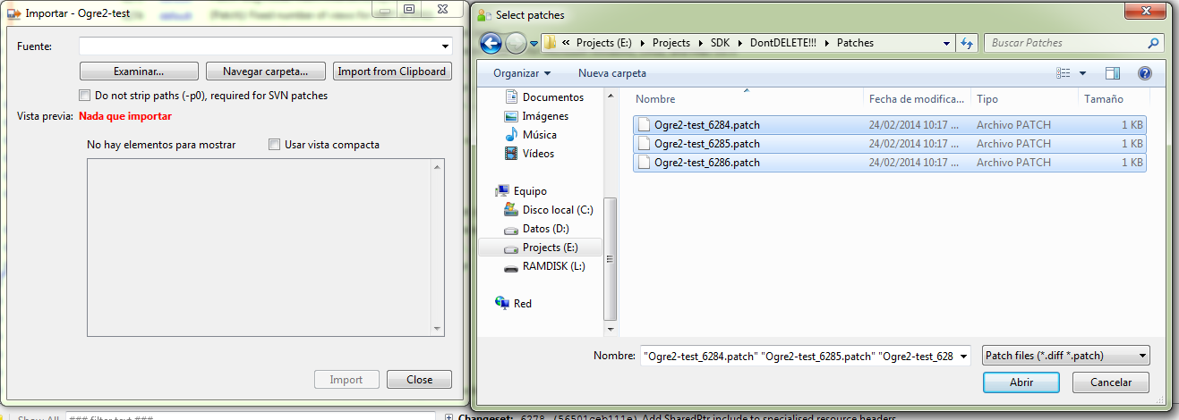Screen dimensions: 1179x420
Task: Click the Fuente combo box in Importar window
Action: coord(266,46)
